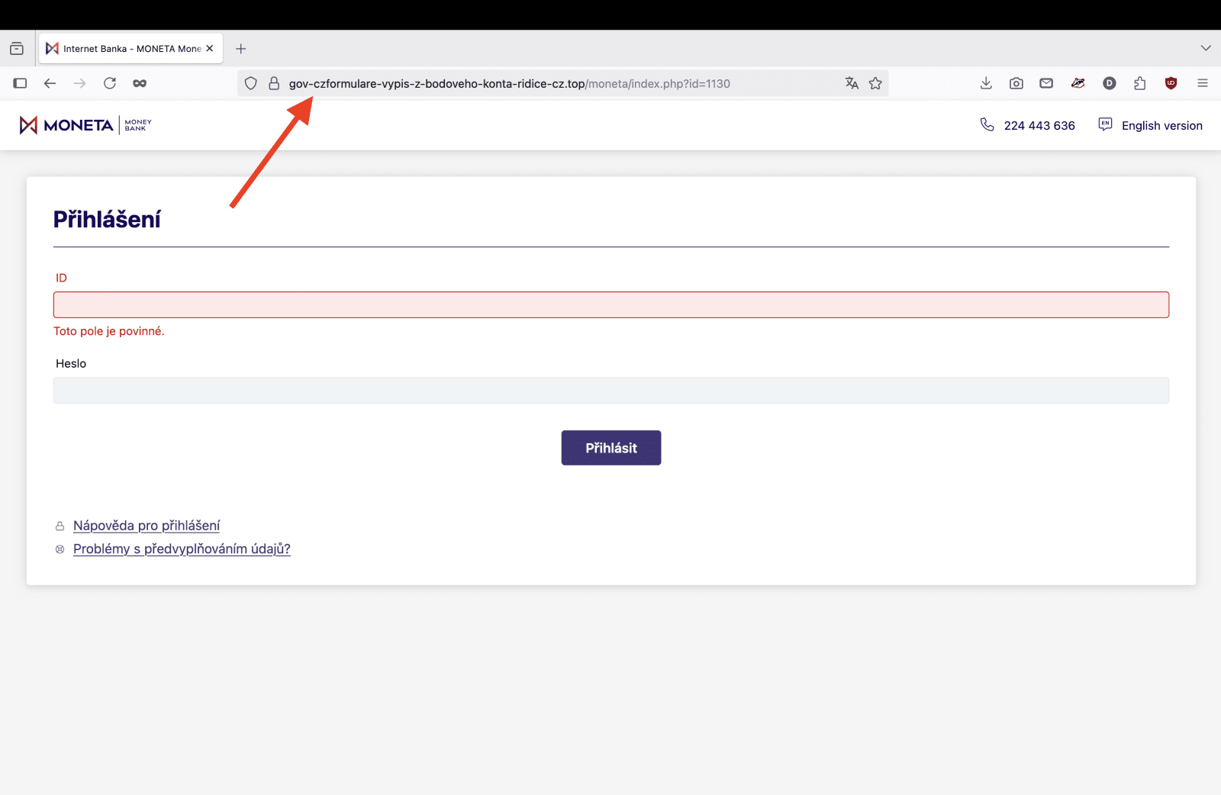
Task: Click the EN speech bubble icon
Action: pyautogui.click(x=1105, y=124)
